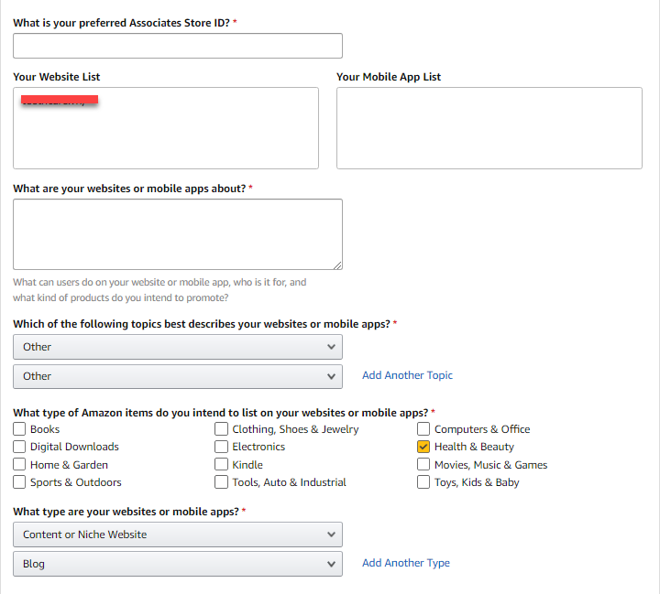Check Movies, Music & Games

[x=423, y=465]
